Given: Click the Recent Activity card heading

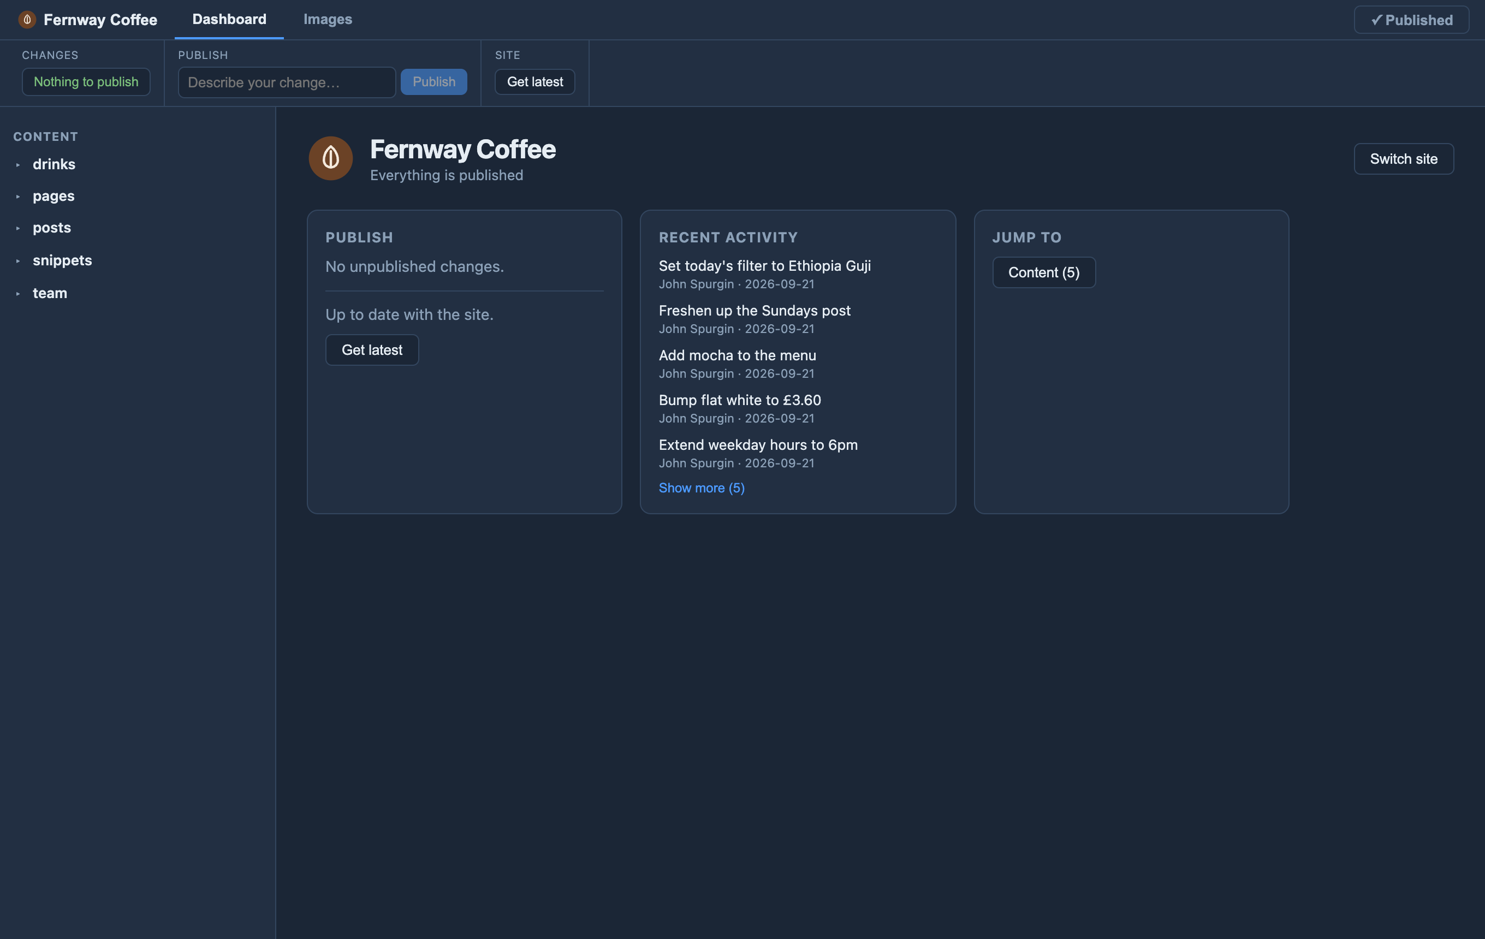Looking at the screenshot, I should click(x=728, y=237).
